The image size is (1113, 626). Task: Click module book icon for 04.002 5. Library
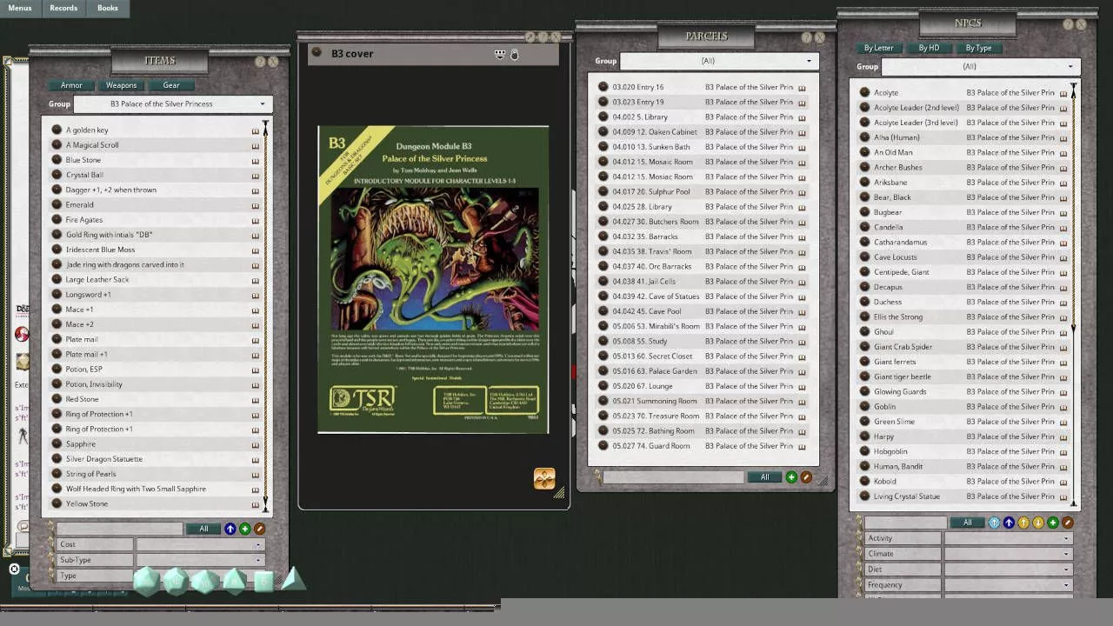point(802,117)
